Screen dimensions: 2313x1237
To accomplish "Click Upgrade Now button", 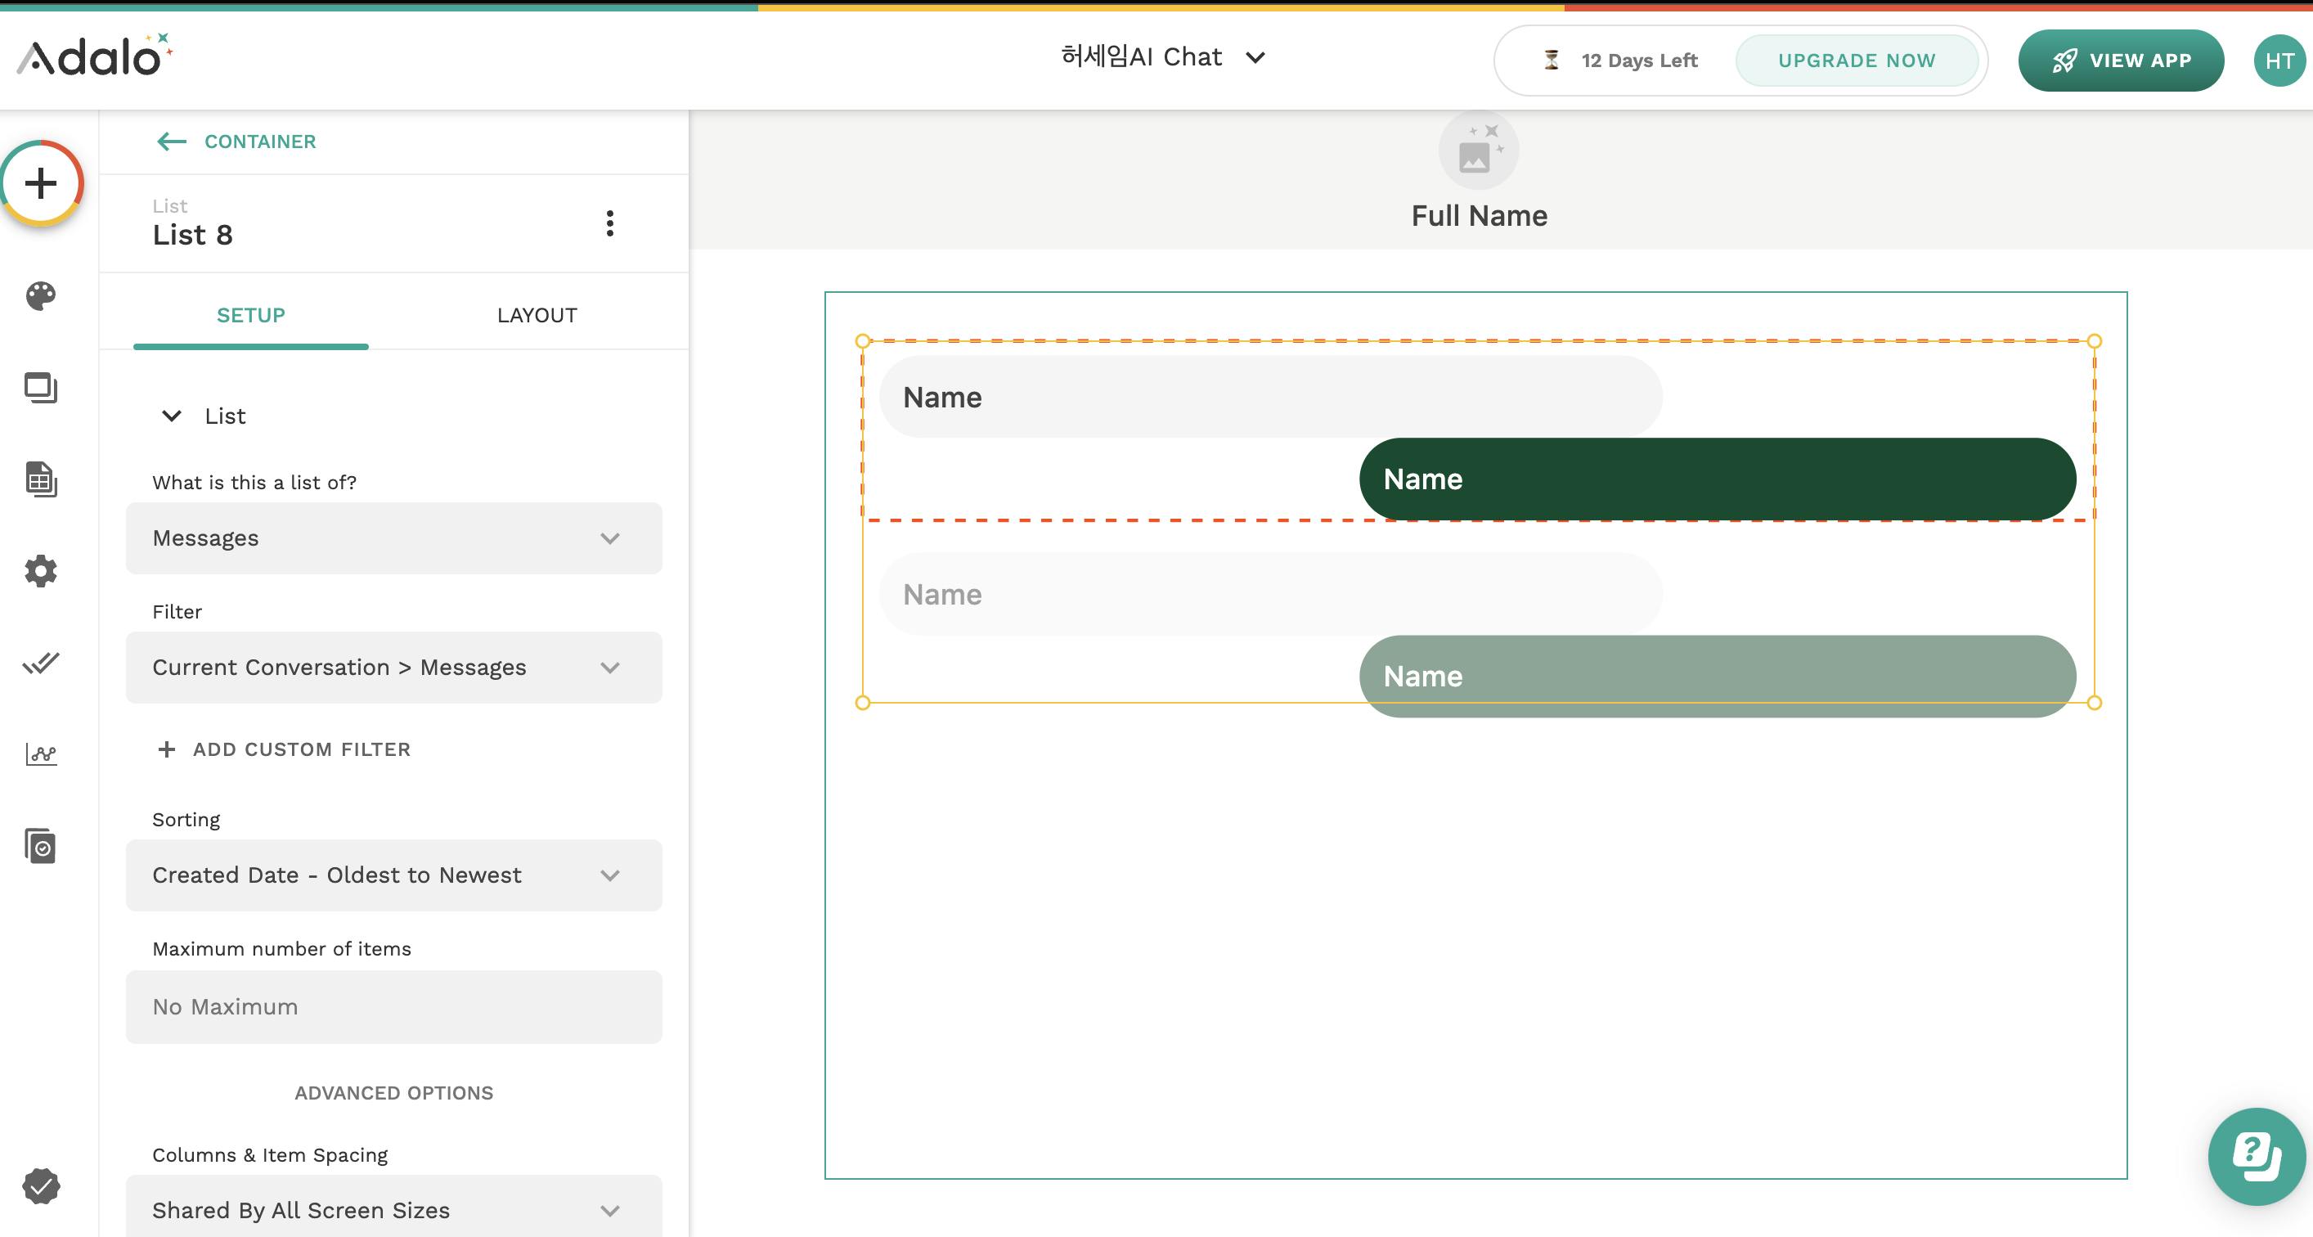I will pos(1856,61).
